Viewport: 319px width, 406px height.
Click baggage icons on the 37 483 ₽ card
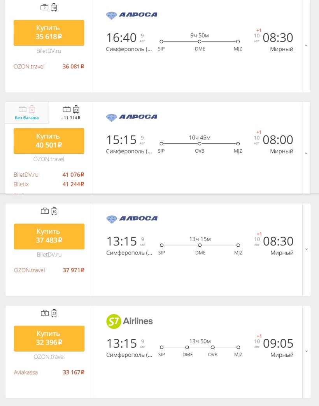49,211
